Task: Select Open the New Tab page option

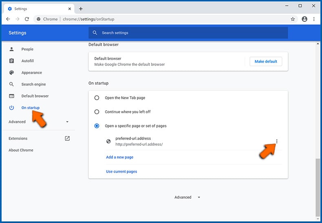Action: [97, 98]
